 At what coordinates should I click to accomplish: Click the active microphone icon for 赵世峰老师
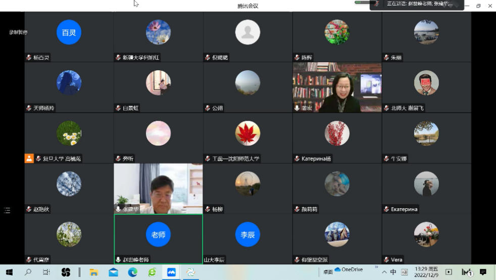tap(119, 260)
